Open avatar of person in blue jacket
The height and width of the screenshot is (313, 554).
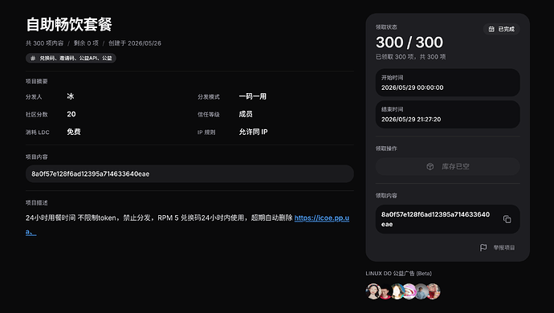coord(422,291)
